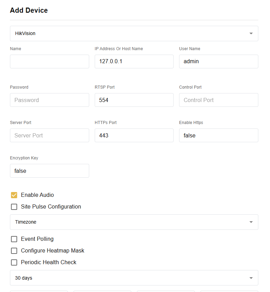Click the chevron on the HikVision selector
This screenshot has width=270, height=292.
click(x=251, y=33)
